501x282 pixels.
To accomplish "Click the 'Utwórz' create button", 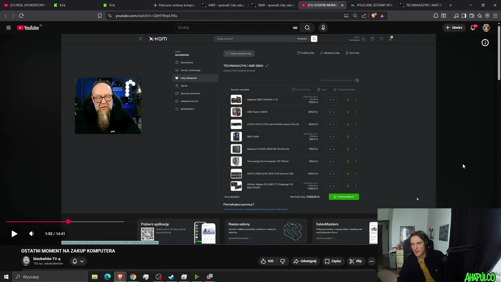I will (454, 28).
